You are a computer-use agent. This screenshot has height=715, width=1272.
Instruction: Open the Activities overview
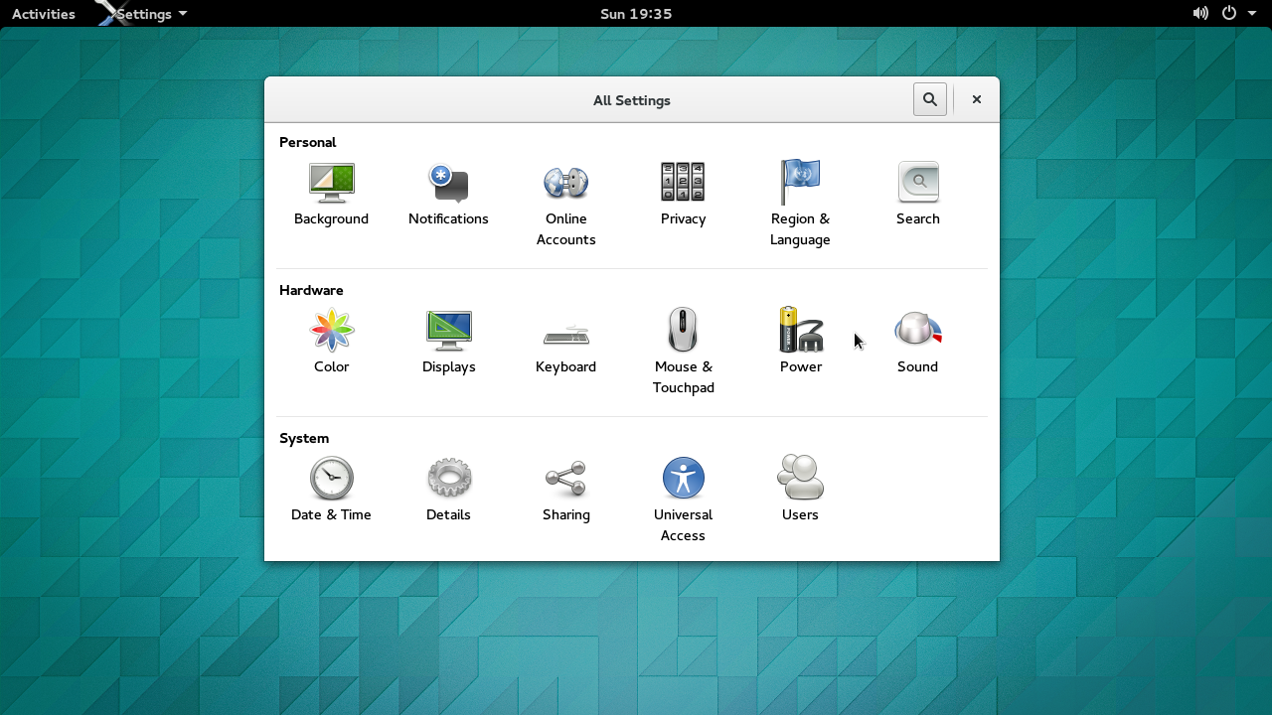(x=43, y=14)
